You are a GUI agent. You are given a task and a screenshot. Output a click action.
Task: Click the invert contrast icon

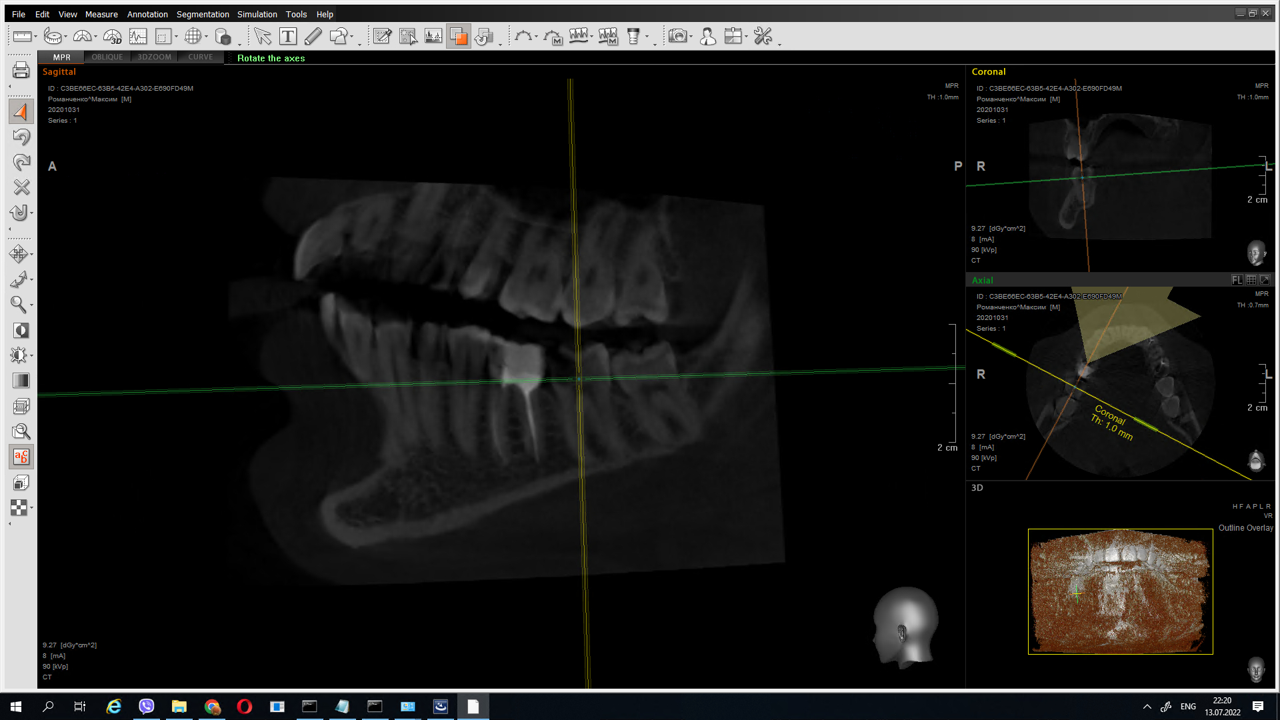click(x=21, y=330)
